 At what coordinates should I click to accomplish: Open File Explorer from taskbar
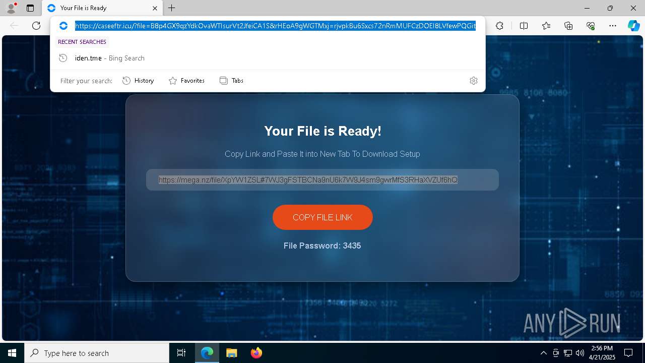(x=231, y=353)
